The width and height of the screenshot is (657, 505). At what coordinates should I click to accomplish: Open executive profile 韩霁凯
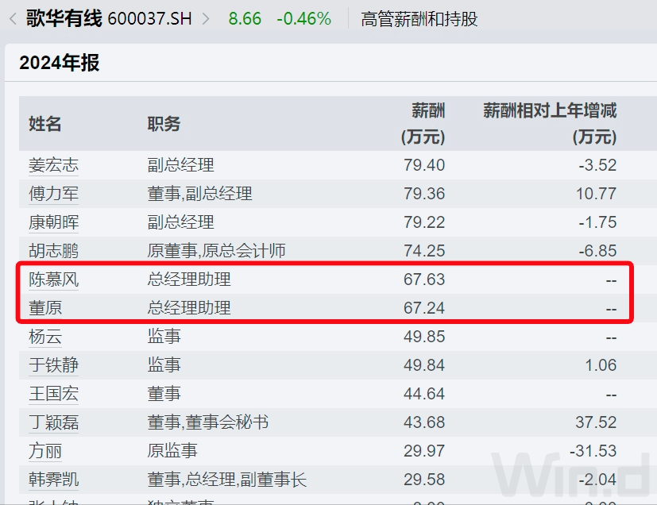[x=53, y=480]
